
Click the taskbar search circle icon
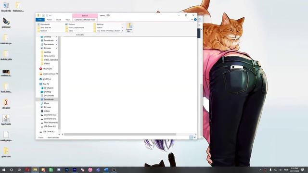(x=12, y=170)
